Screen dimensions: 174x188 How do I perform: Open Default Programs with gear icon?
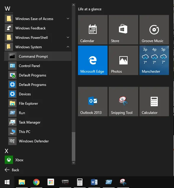(x=38, y=85)
